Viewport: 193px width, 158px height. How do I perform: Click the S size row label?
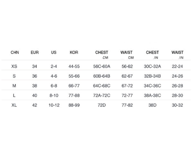click(x=14, y=76)
